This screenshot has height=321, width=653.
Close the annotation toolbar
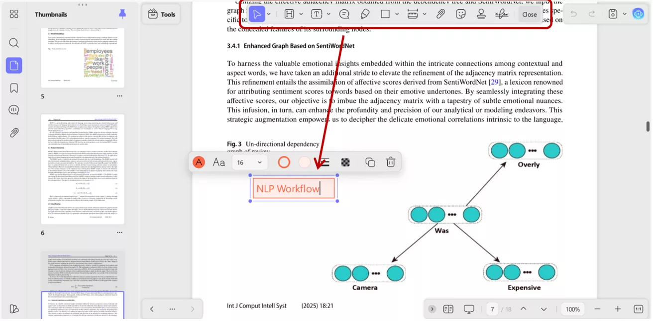pos(530,14)
